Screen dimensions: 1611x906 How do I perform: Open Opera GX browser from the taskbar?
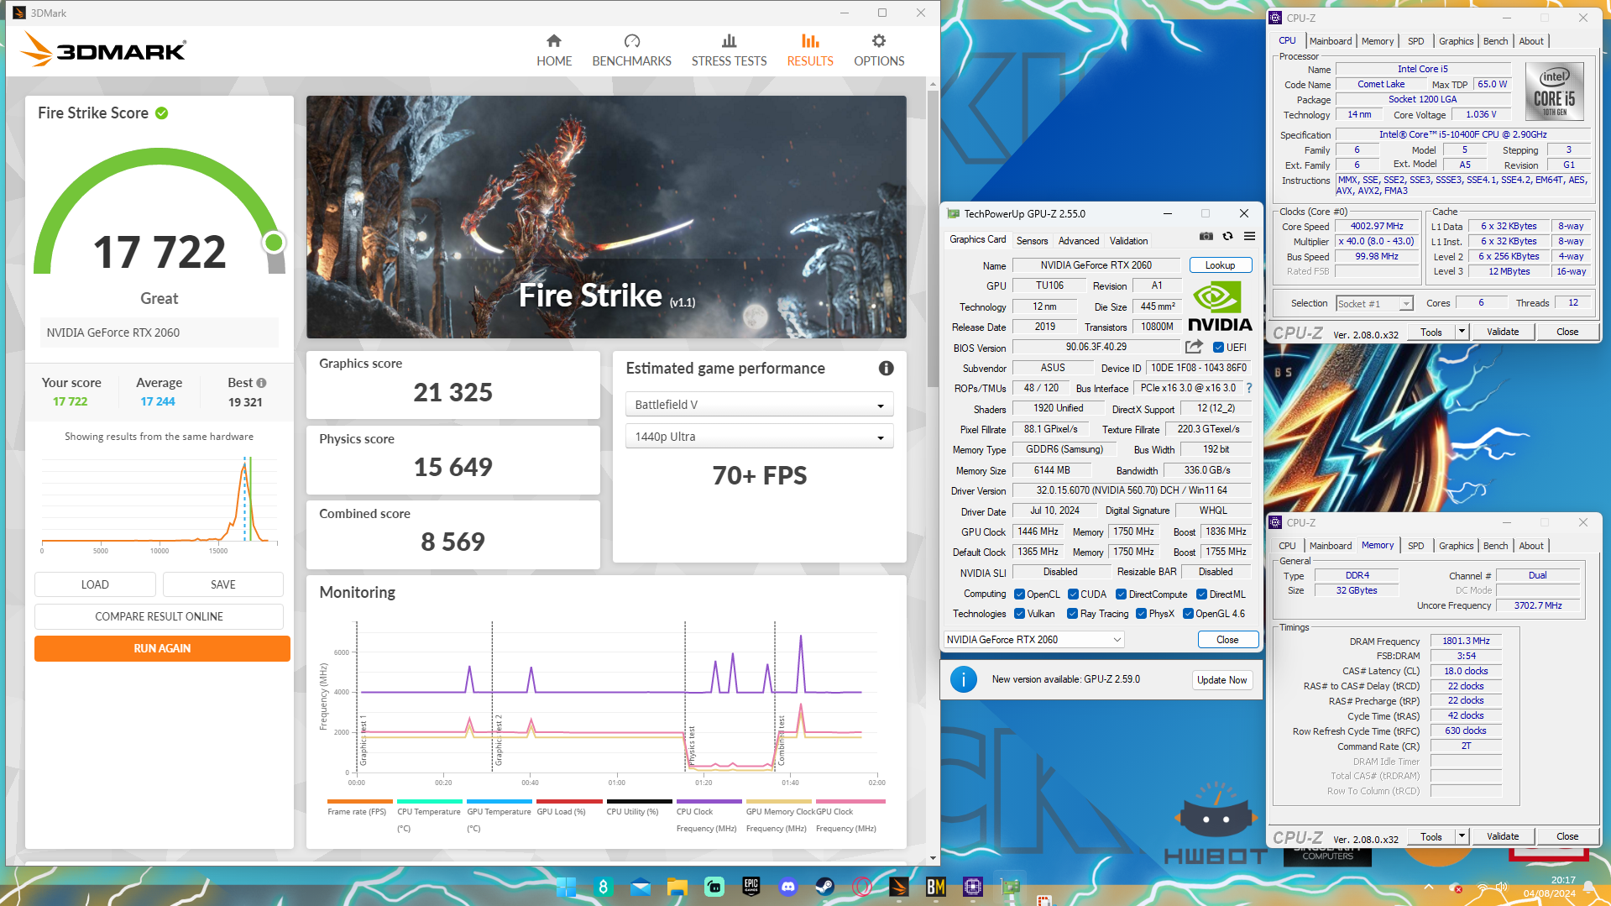pyautogui.click(x=861, y=887)
